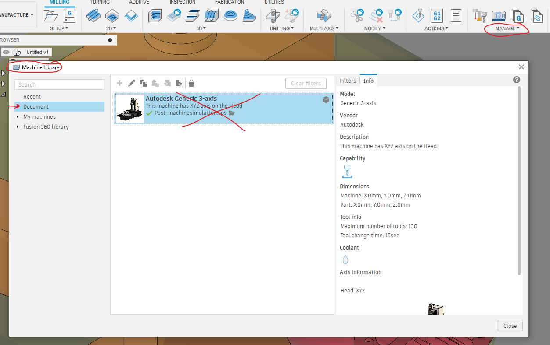Click the pencil edit machine icon

[132, 83]
